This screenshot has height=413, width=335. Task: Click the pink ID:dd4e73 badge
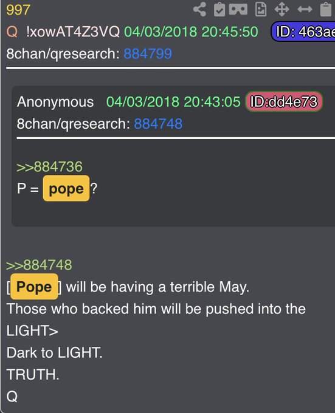[283, 101]
